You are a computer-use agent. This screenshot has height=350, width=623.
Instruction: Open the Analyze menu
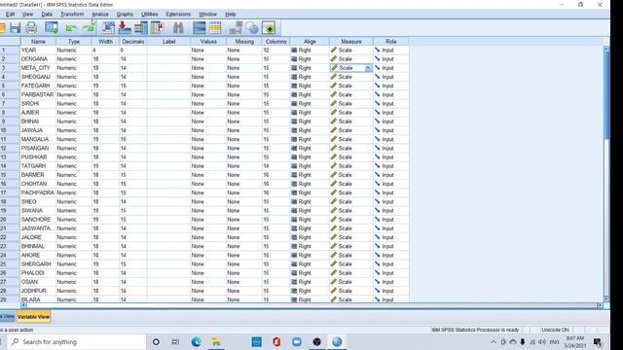pos(100,14)
